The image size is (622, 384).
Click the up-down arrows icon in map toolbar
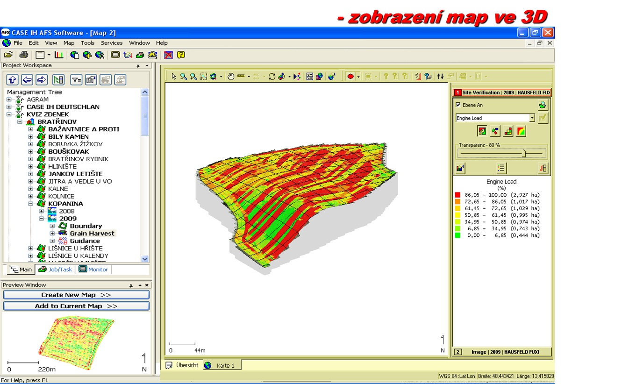[x=440, y=76]
